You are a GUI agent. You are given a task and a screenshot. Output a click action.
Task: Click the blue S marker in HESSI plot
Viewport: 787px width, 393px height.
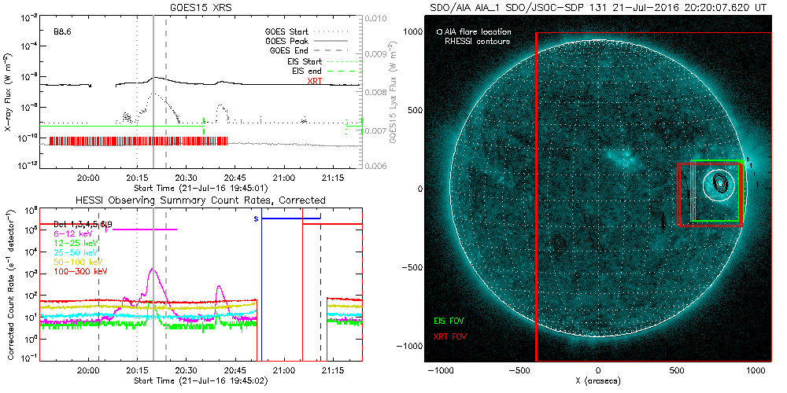[256, 218]
